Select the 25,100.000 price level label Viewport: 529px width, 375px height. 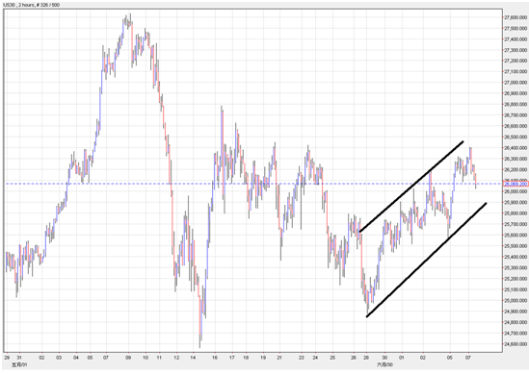coord(516,289)
